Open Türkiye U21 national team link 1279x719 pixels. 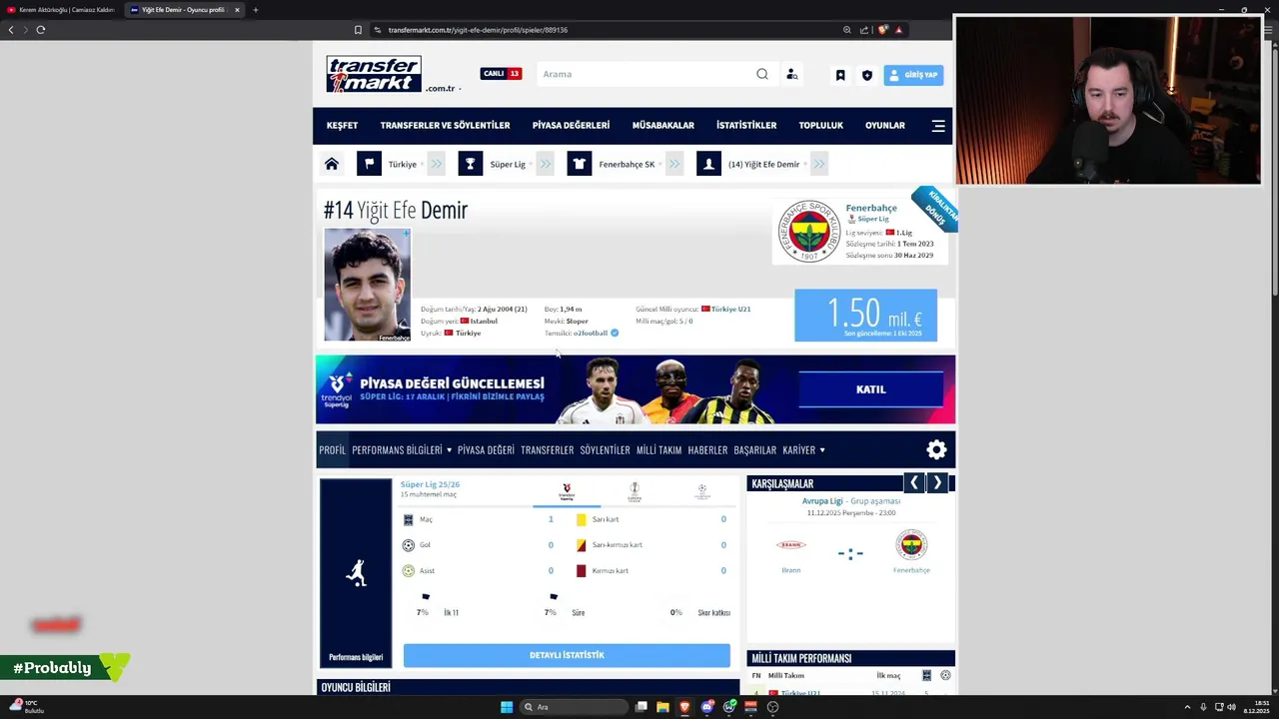coord(730,310)
